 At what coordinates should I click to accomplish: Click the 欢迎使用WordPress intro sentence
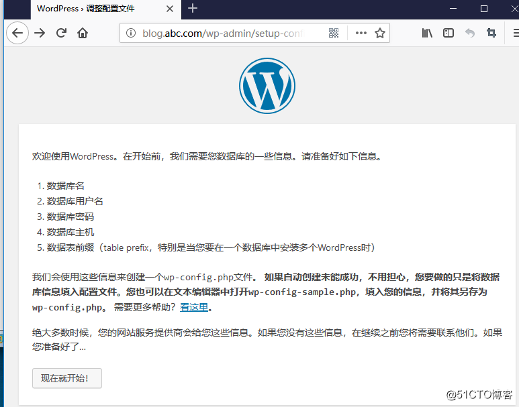pos(207,156)
